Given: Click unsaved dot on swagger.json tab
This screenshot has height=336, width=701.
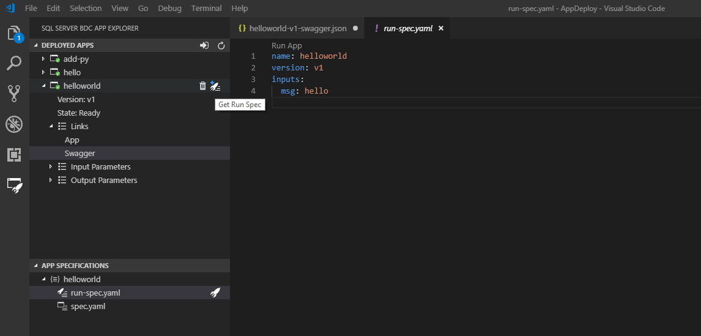Looking at the screenshot, I should tap(355, 28).
